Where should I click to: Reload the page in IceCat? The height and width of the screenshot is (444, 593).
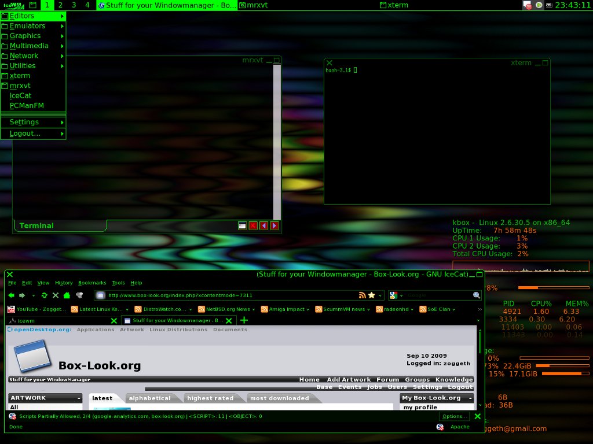44,295
